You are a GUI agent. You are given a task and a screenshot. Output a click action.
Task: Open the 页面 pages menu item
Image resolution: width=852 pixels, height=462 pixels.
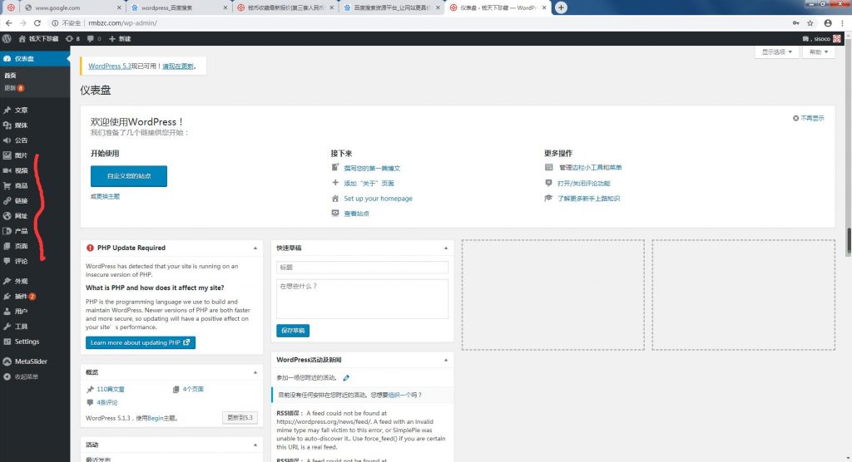(35, 246)
